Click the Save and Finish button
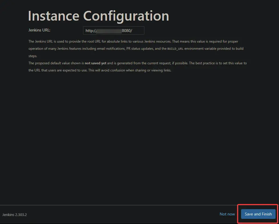This screenshot has width=279, height=224. coord(258,214)
